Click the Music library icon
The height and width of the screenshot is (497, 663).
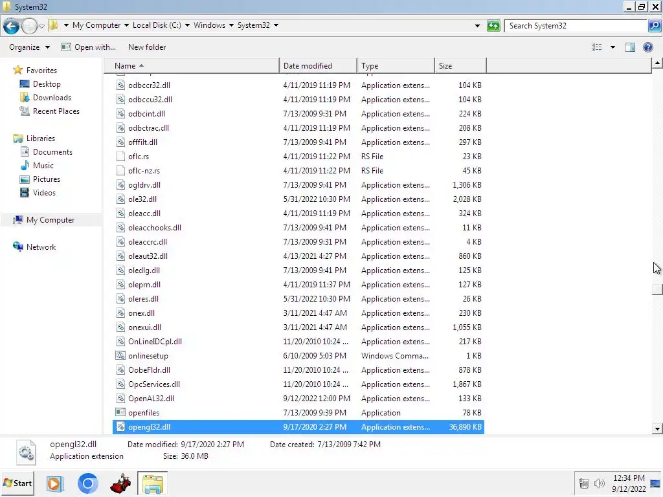(x=25, y=166)
